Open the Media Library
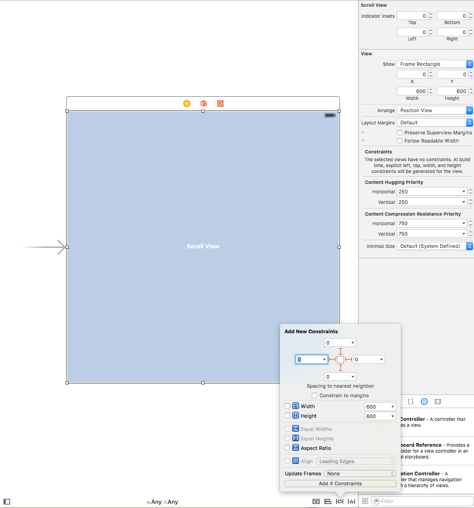This screenshot has width=474, height=508. [x=438, y=401]
